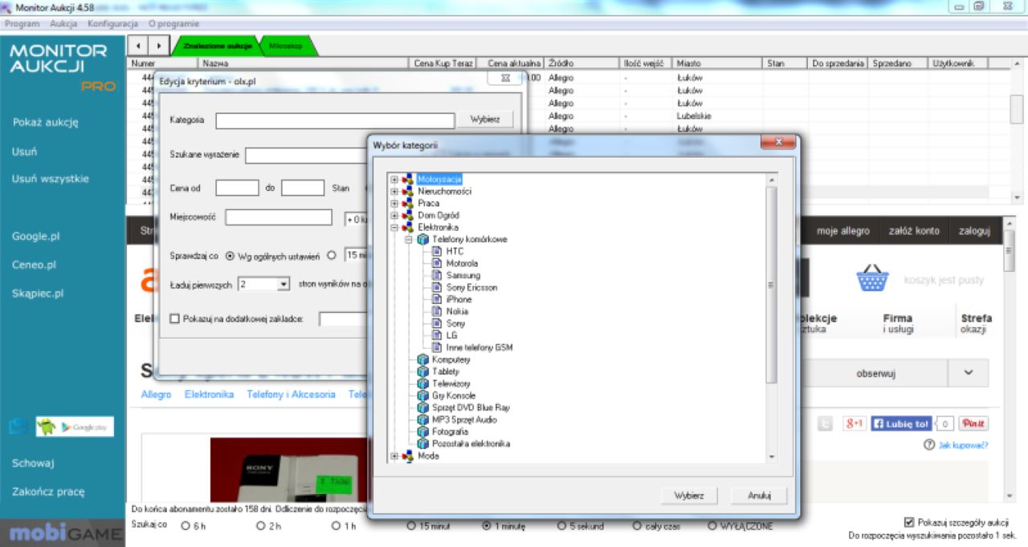
Task: Select the 15 minut search interval
Action: click(x=411, y=526)
